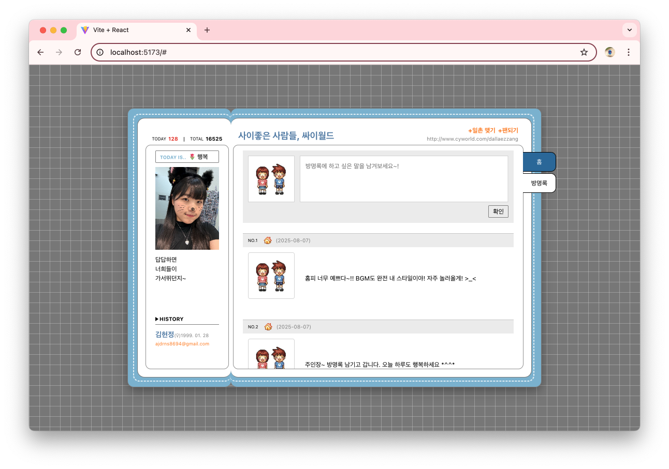Click the tulip icon beside 행복
This screenshot has height=469, width=669.
pos(192,157)
